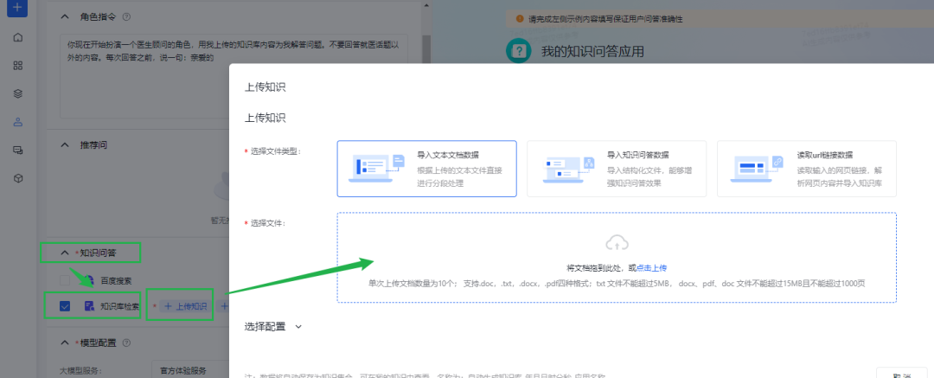Click orange warning icon in notice banner
This screenshot has width=934, height=378.
(520, 18)
